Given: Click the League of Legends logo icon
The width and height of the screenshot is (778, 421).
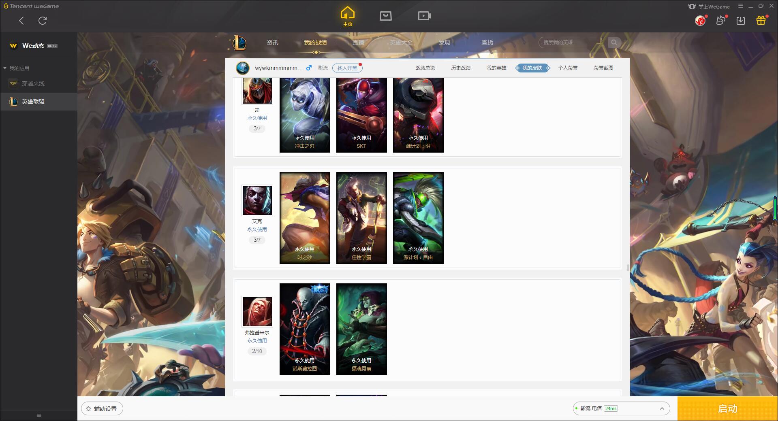Looking at the screenshot, I should 239,43.
